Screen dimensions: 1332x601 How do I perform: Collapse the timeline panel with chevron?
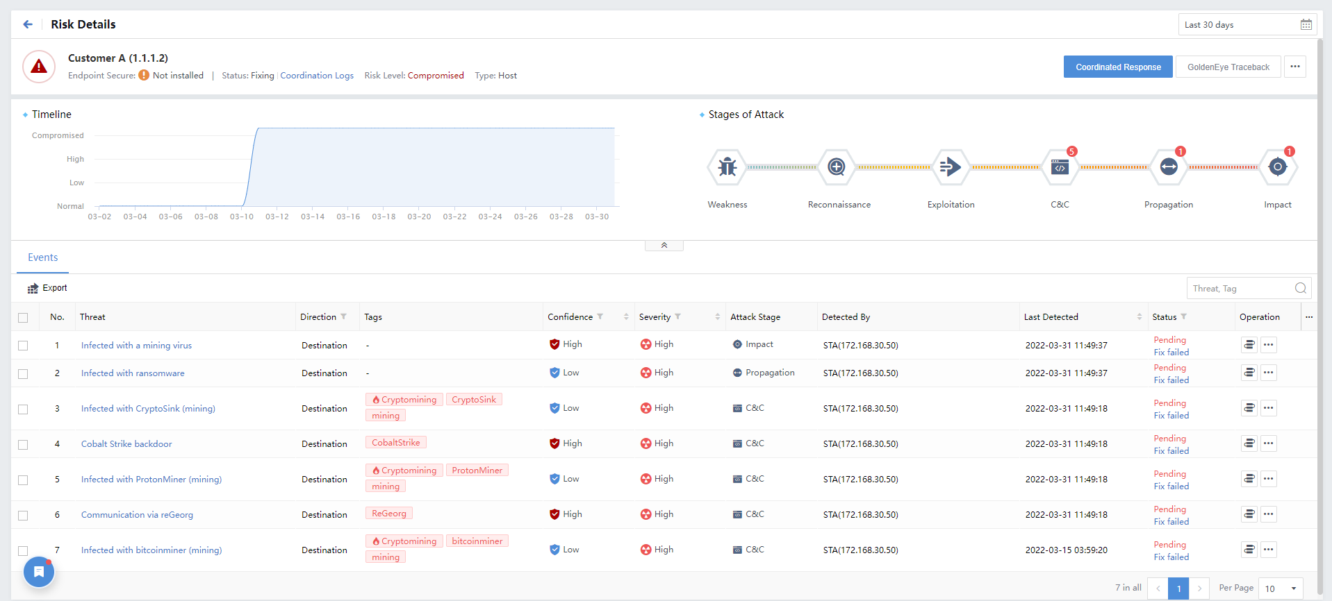click(x=664, y=246)
